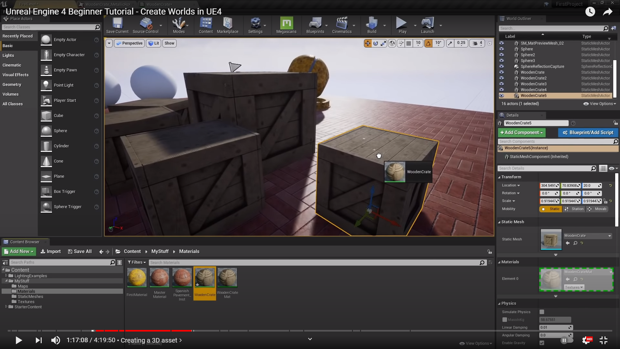Image resolution: width=620 pixels, height=349 pixels.
Task: Open the Marketplace from the toolbar
Action: (227, 24)
